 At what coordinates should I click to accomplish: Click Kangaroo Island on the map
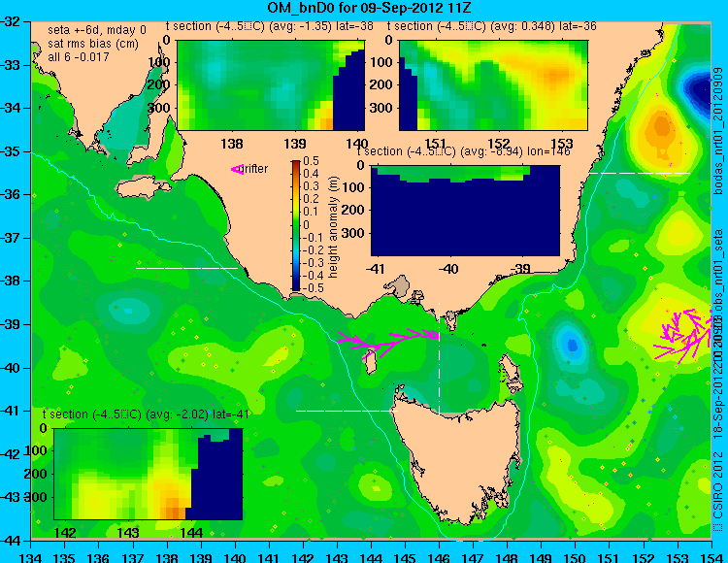(144, 188)
